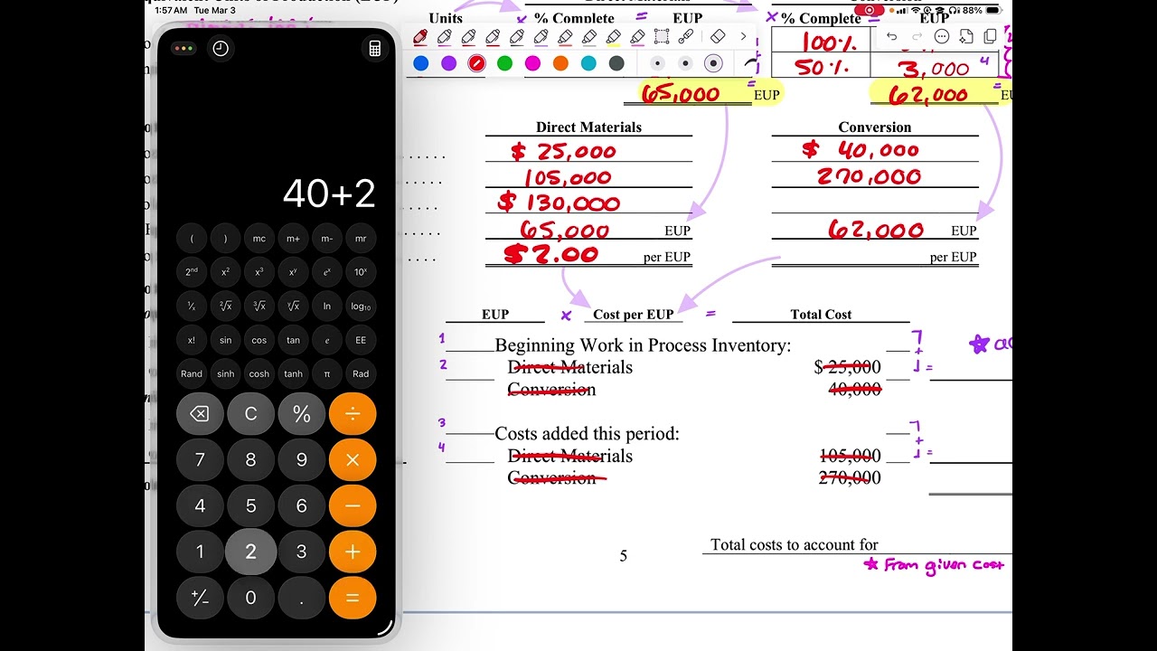Select the eraser tool
The image size is (1157, 651).
718,37
